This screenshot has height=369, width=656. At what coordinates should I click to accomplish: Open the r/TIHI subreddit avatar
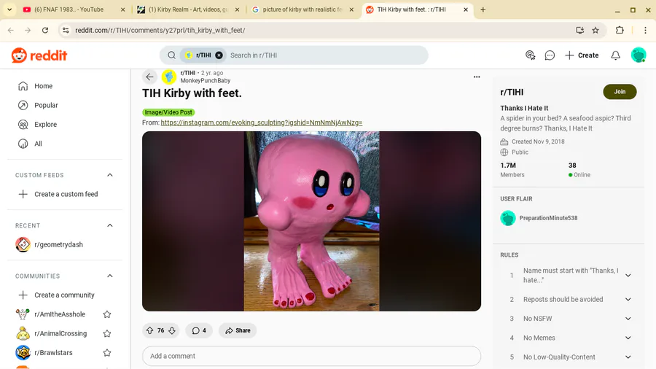tap(169, 77)
